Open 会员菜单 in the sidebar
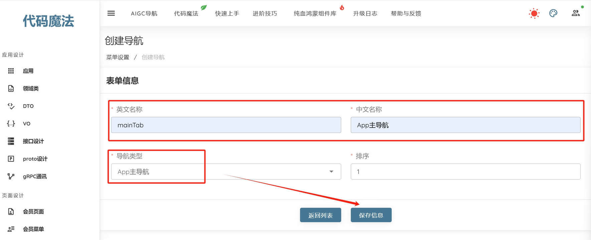This screenshot has height=240, width=591. coord(33,229)
